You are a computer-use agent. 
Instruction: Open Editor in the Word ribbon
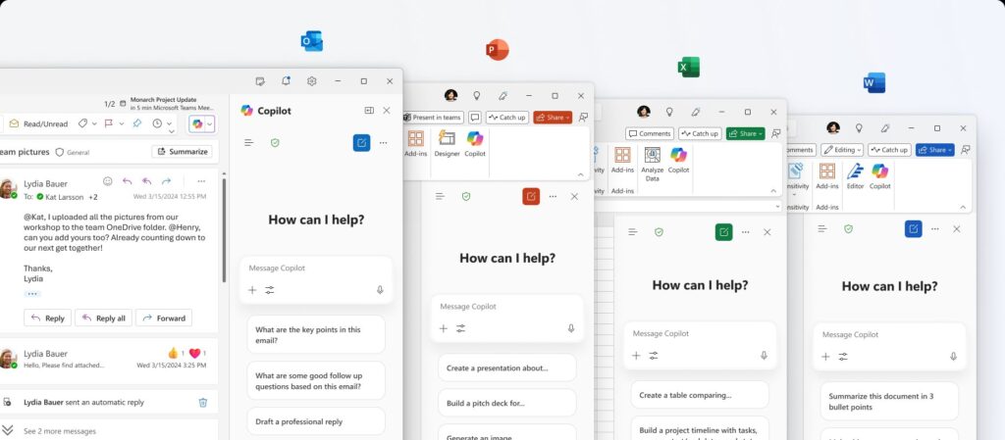pos(855,175)
